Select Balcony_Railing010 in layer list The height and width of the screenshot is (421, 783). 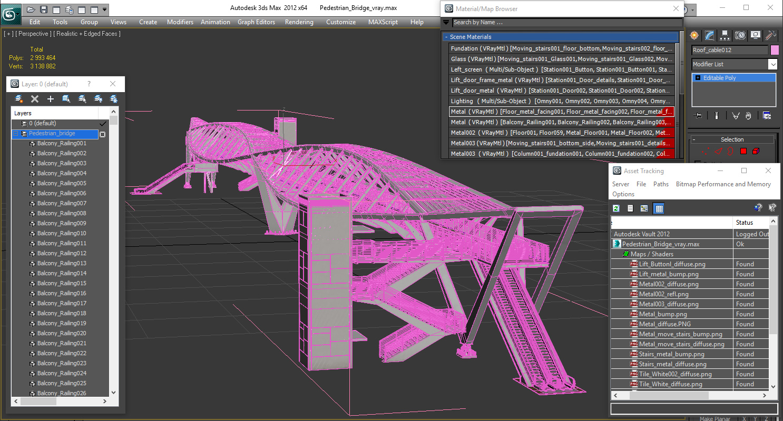point(62,233)
